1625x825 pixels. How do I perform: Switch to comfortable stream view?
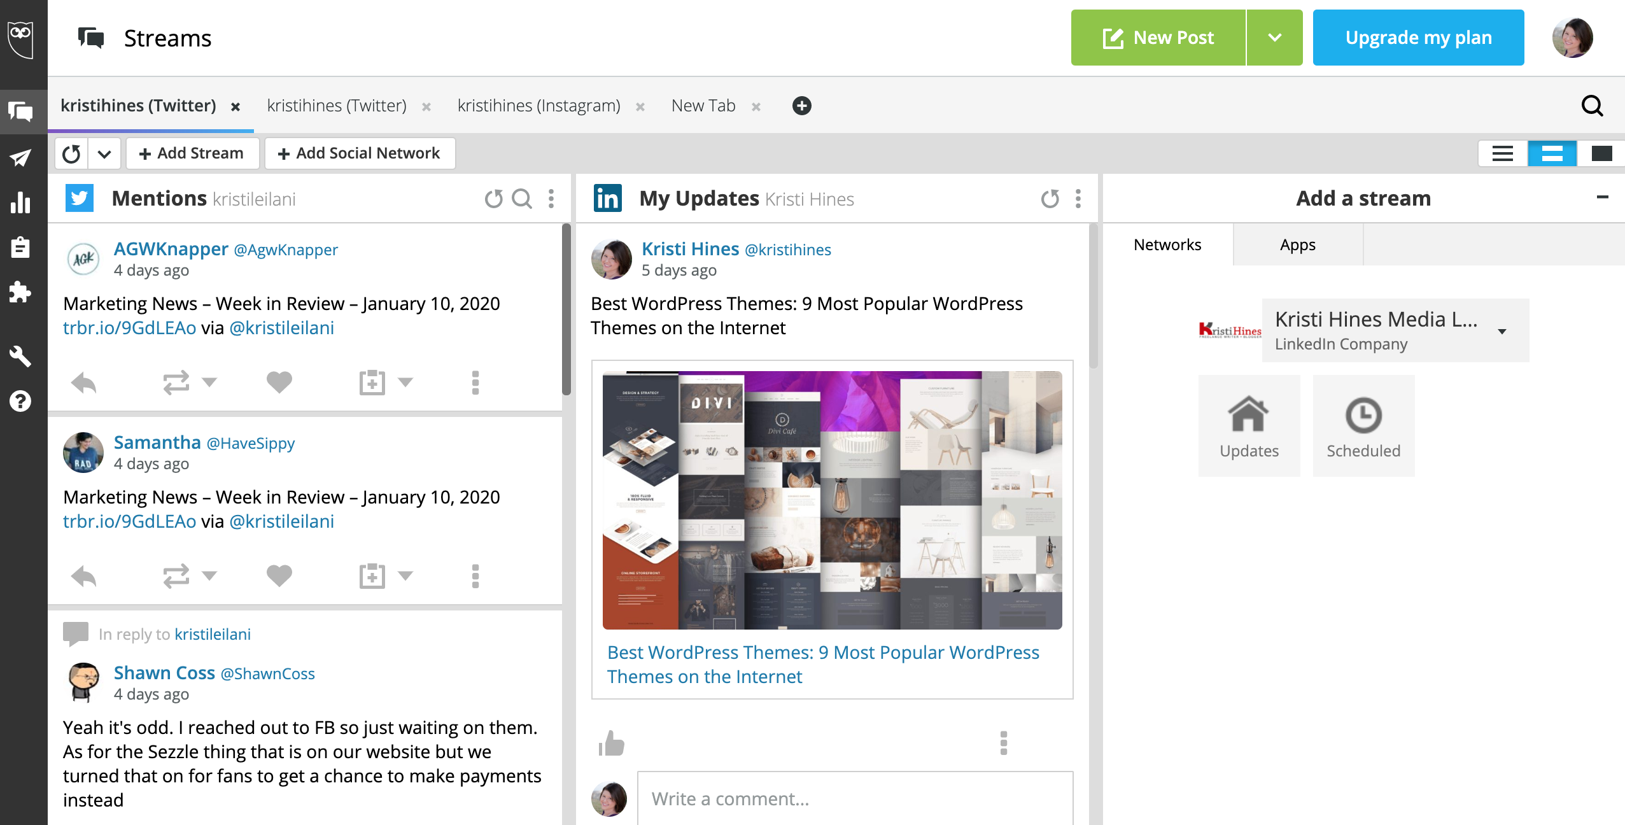(1601, 153)
